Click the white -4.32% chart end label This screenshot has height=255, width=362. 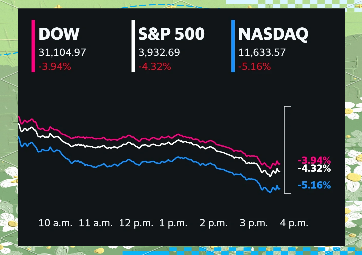314,169
